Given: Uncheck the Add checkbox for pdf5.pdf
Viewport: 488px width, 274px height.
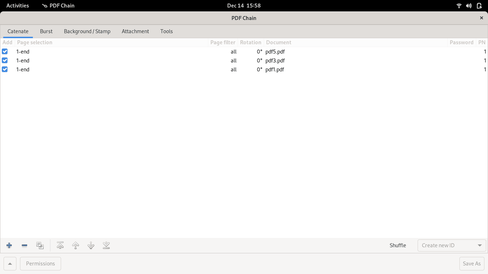Looking at the screenshot, I should [5, 51].
